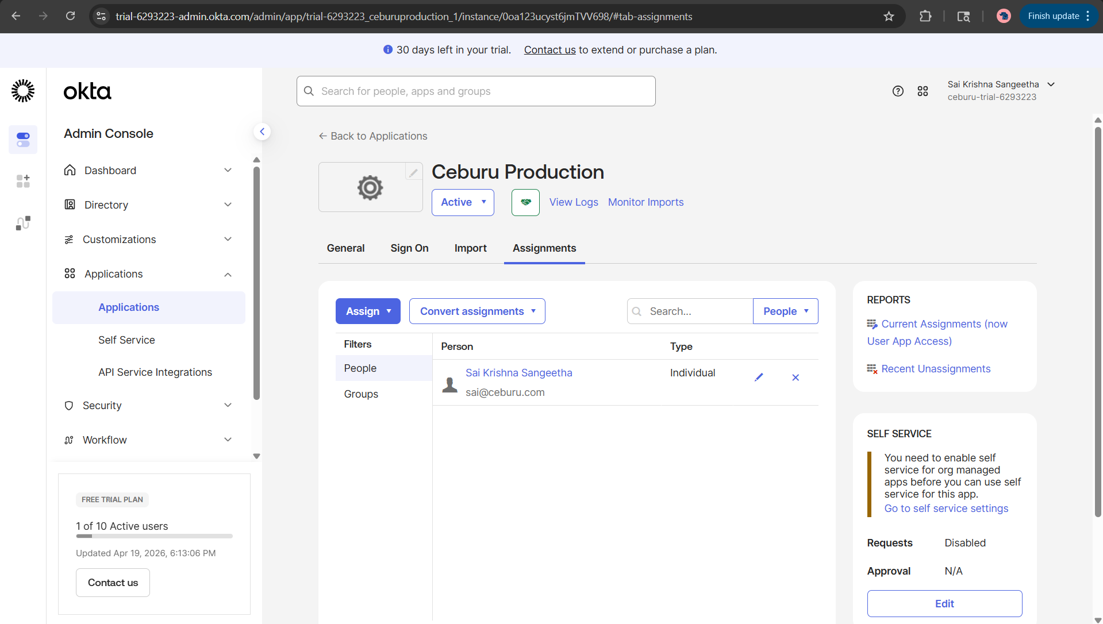Screen dimensions: 1103x624
Task: Open the Convert assignments dropdown
Action: click(477, 311)
